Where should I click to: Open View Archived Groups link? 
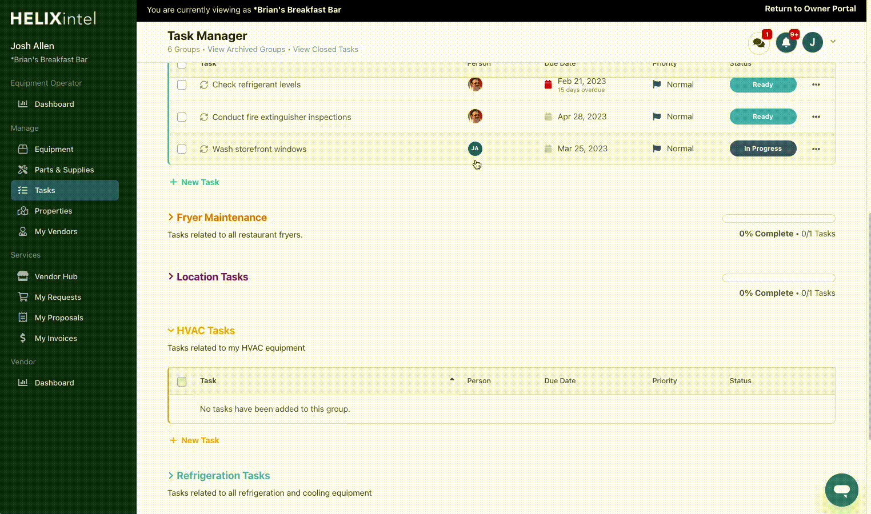246,50
